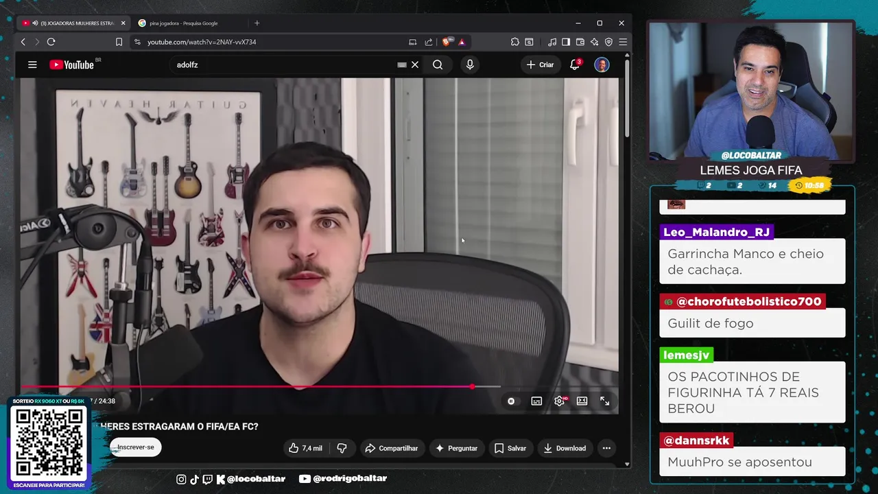Dislike the video with thumbs down

(342, 448)
